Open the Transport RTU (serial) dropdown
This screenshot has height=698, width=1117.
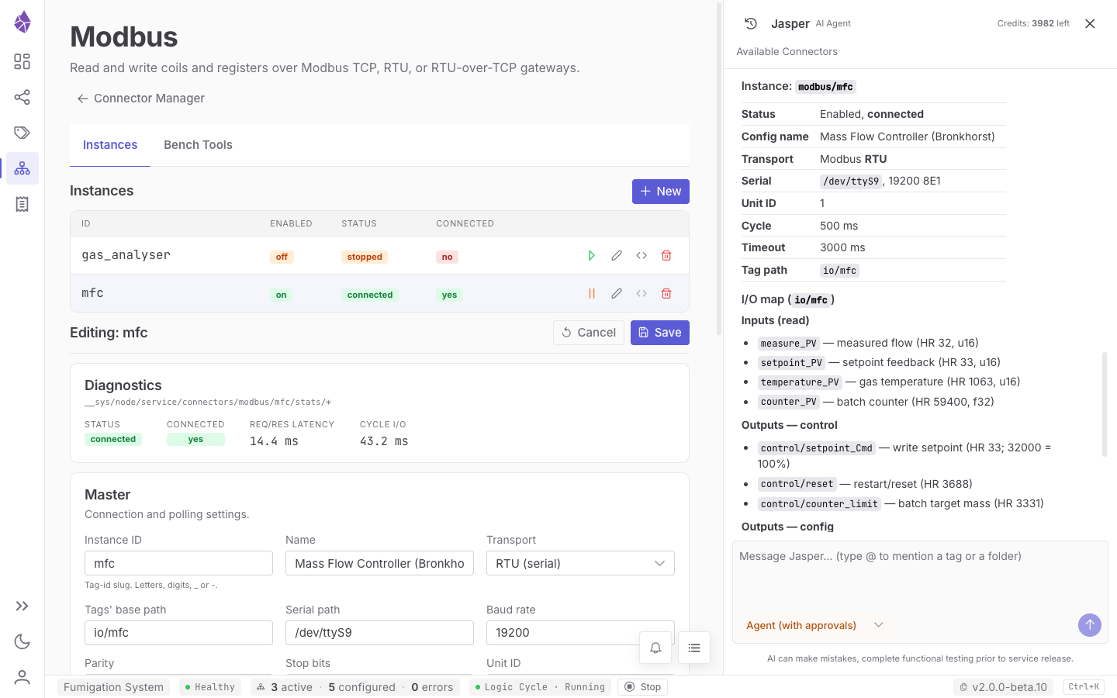click(580, 563)
